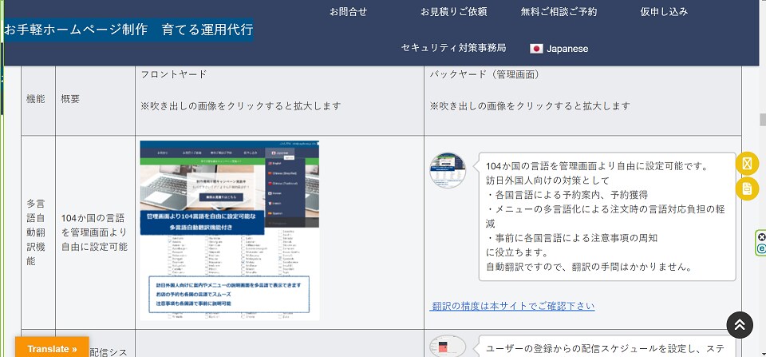
Task: Click the orange Translate » button
Action: pyautogui.click(x=52, y=349)
